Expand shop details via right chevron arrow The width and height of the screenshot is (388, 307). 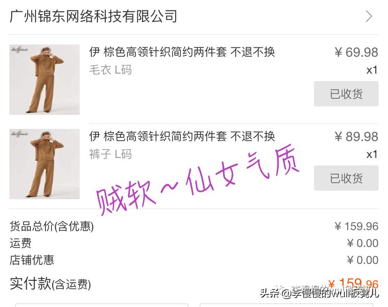tap(369, 16)
